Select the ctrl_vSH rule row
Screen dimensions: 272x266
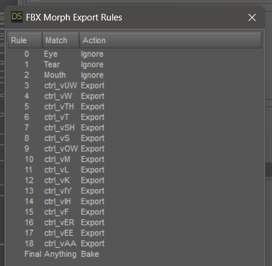point(135,128)
